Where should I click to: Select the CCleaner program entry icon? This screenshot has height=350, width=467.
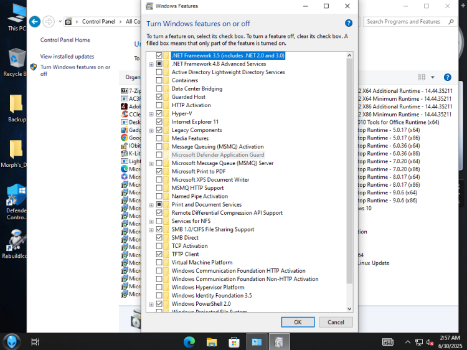(124, 114)
